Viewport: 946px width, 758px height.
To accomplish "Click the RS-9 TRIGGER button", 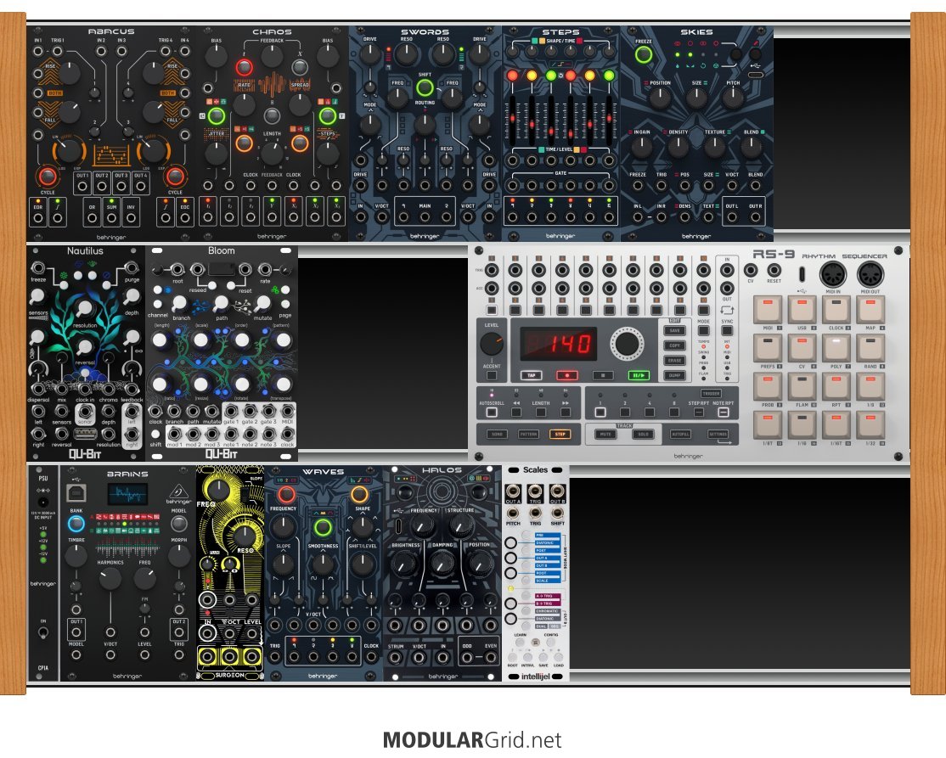I will 712,393.
